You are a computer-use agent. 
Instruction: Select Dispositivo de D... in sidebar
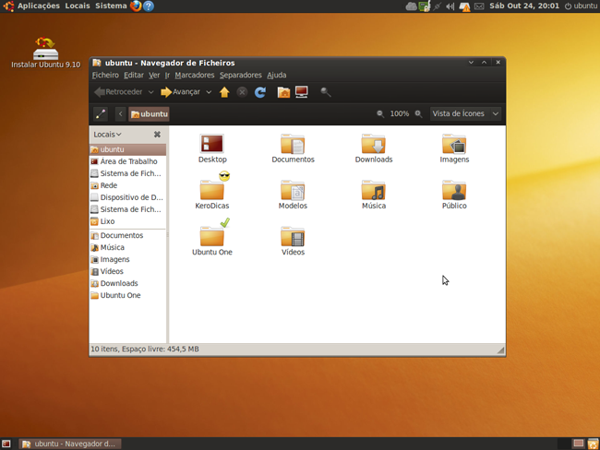127,197
